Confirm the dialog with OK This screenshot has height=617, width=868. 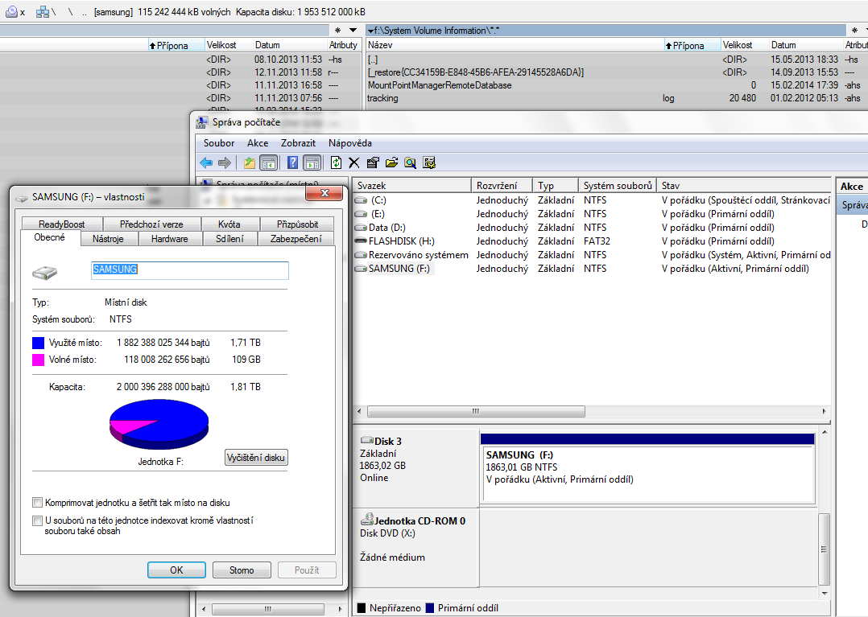[176, 570]
